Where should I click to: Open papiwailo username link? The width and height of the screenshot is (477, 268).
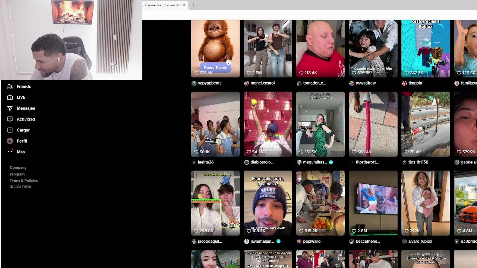[312, 241]
